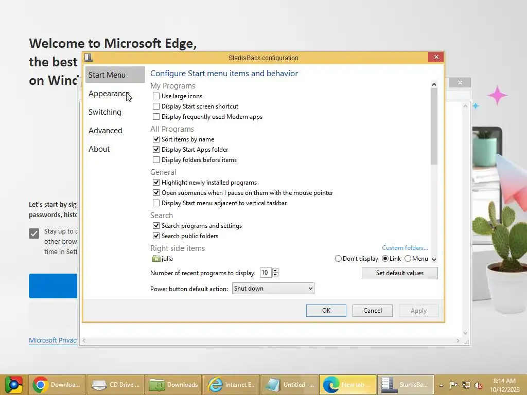Enable Display Start screen shortcut

pyautogui.click(x=156, y=106)
